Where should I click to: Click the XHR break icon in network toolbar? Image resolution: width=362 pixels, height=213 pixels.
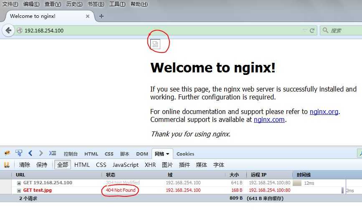[7, 165]
